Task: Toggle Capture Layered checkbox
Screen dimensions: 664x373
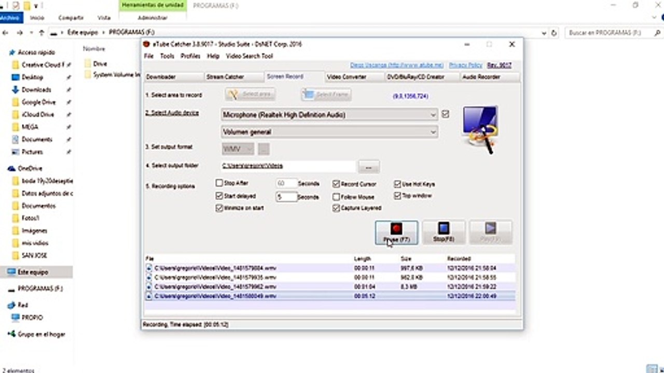Action: [336, 208]
